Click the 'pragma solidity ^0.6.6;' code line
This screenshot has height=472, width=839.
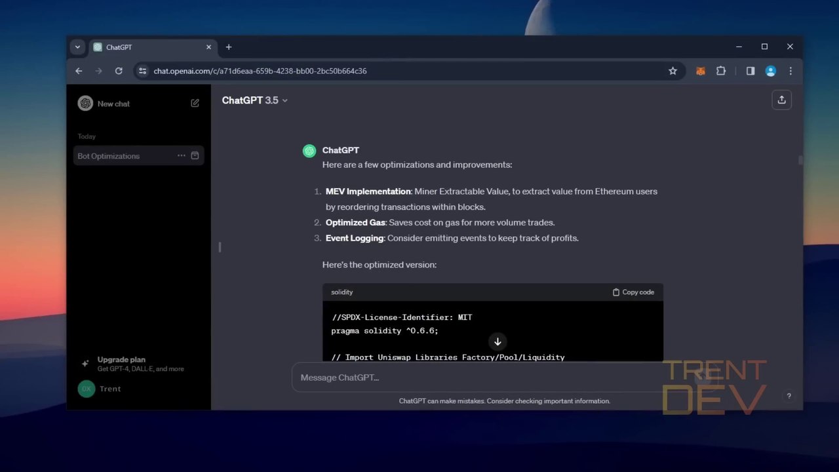[385, 331]
